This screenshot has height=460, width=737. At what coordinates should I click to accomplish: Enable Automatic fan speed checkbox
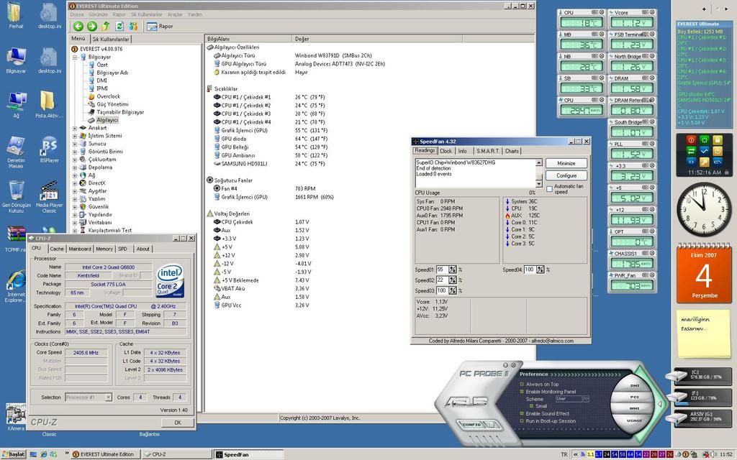coord(549,189)
